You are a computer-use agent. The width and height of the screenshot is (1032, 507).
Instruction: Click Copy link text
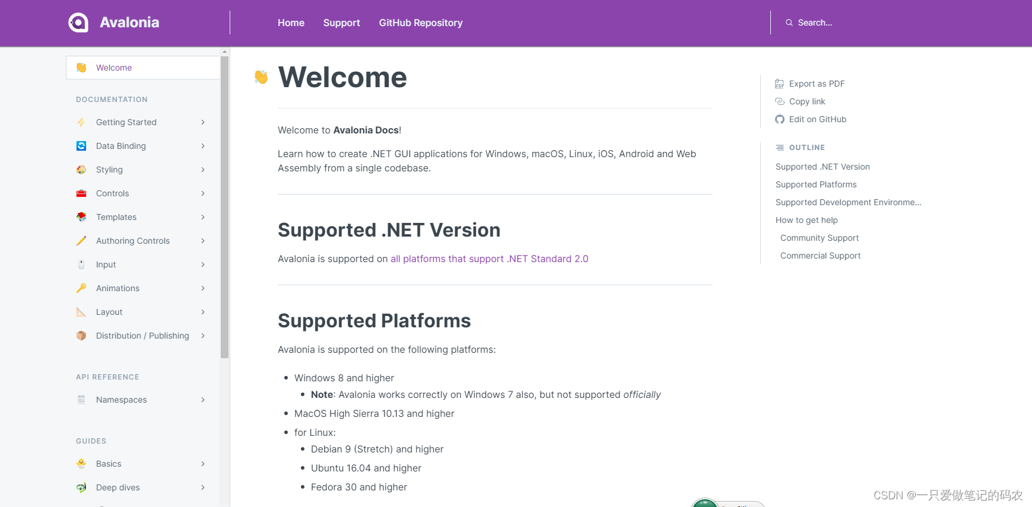point(807,101)
